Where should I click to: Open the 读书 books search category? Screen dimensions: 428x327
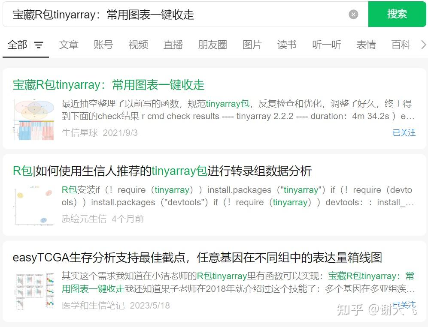pos(286,45)
